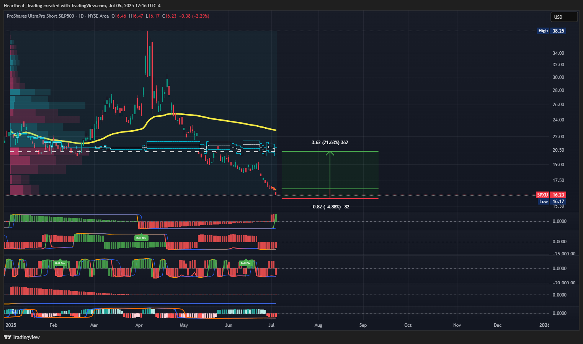Click the Nov label on the time axis
Viewport: 583px width, 344px height.
click(457, 325)
